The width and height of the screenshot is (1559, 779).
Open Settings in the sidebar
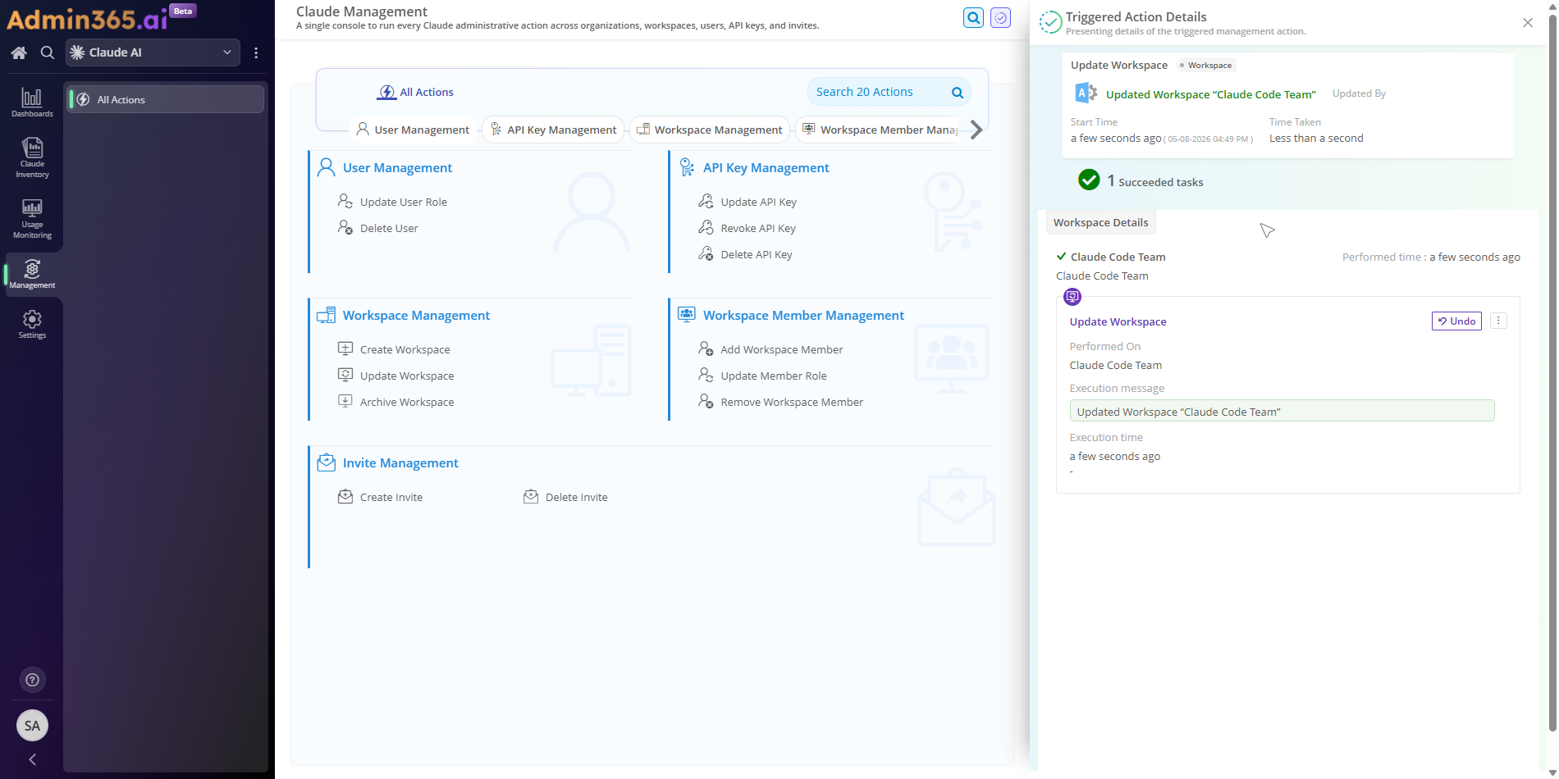(32, 324)
